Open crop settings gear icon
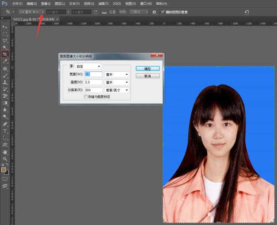 point(154,12)
